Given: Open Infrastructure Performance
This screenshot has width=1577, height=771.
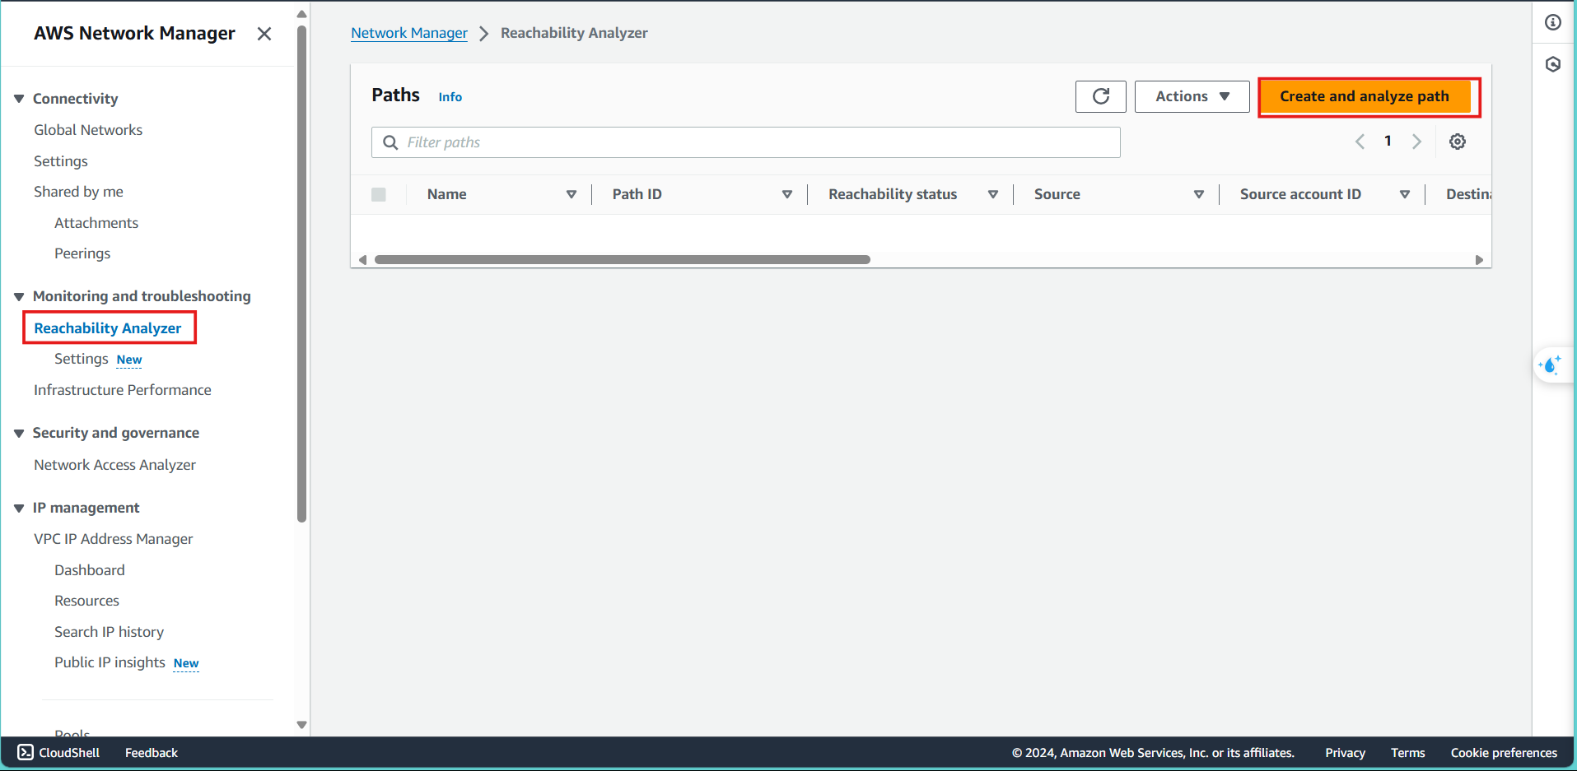Looking at the screenshot, I should 123,390.
